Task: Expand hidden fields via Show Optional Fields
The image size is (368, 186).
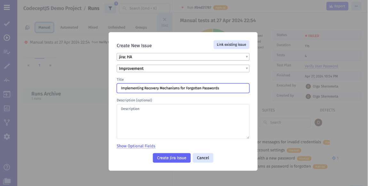Action: pos(136,146)
